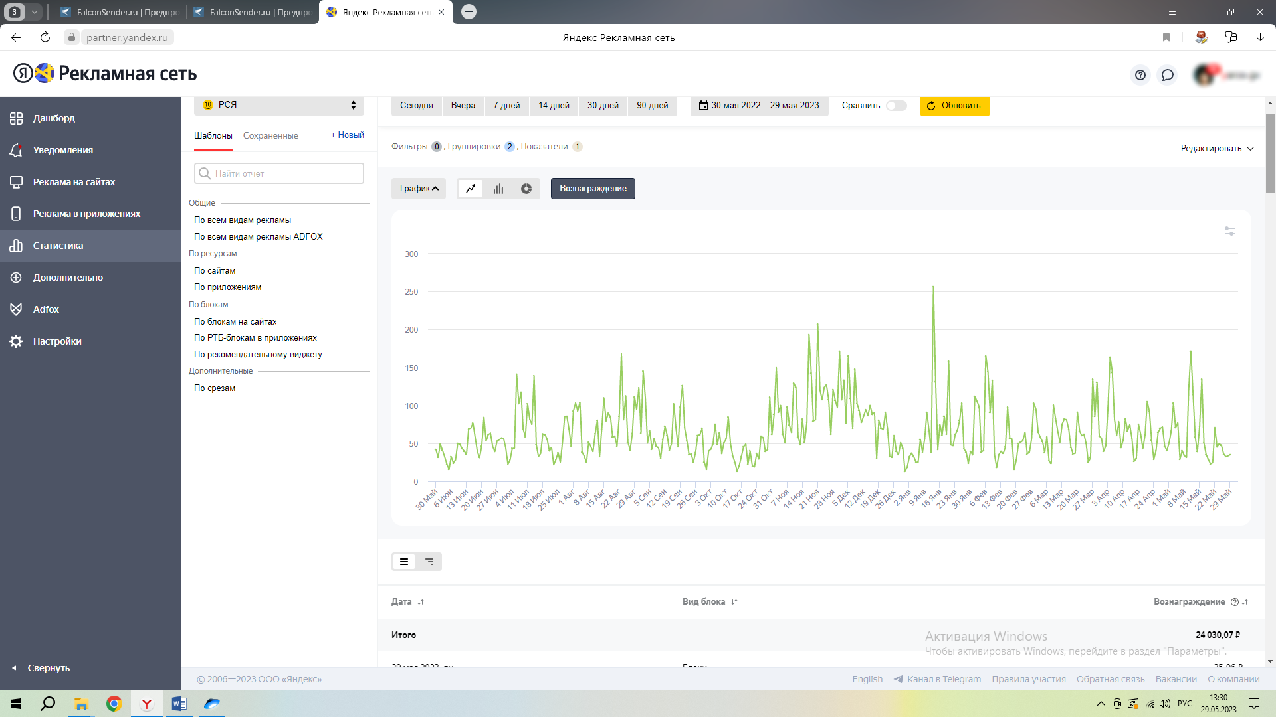Image resolution: width=1276 pixels, height=717 pixels.
Task: Open the date range picker
Action: tap(760, 106)
